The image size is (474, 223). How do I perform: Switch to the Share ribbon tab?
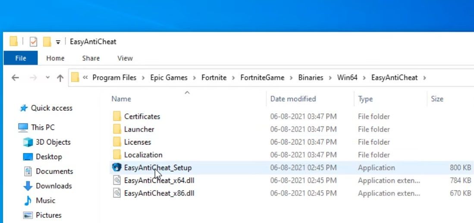click(x=91, y=58)
